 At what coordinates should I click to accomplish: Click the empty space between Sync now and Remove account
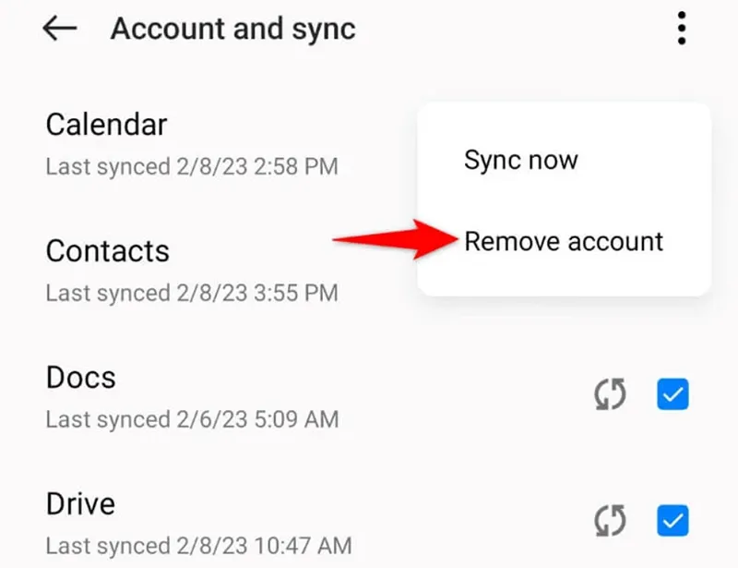tap(564, 200)
